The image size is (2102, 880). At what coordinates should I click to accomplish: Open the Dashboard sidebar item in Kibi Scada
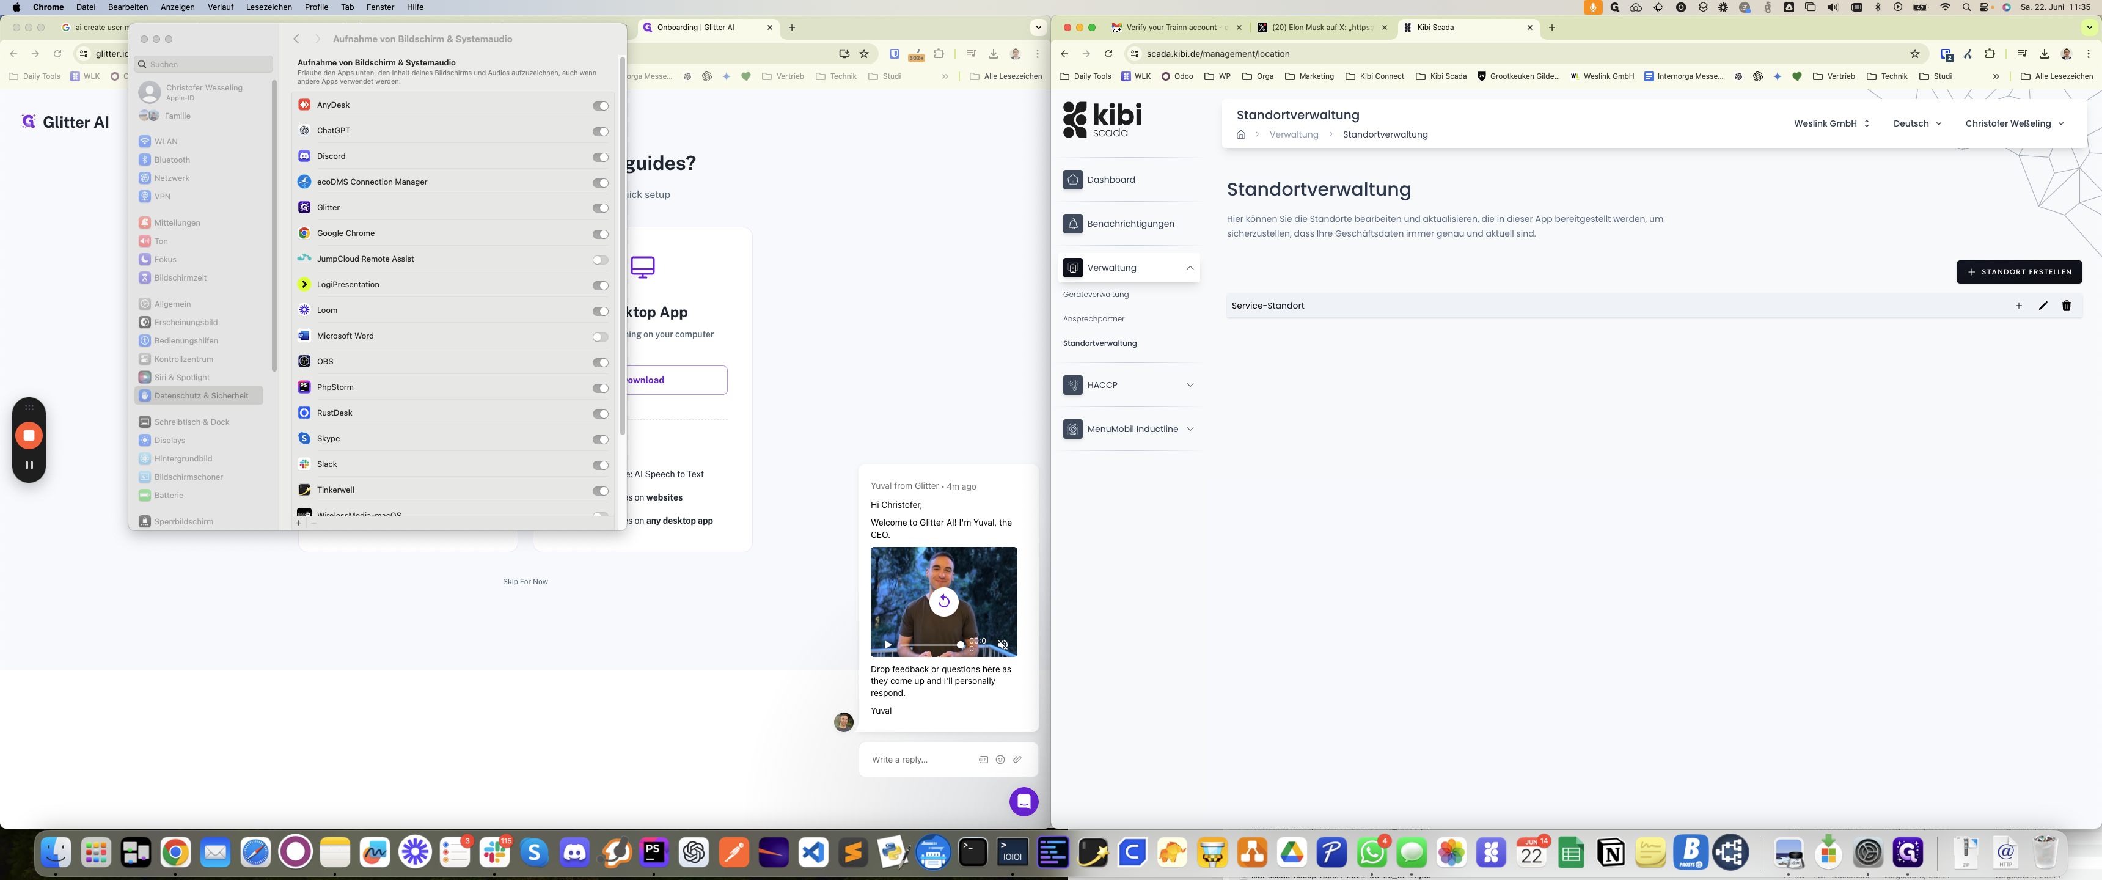1129,180
